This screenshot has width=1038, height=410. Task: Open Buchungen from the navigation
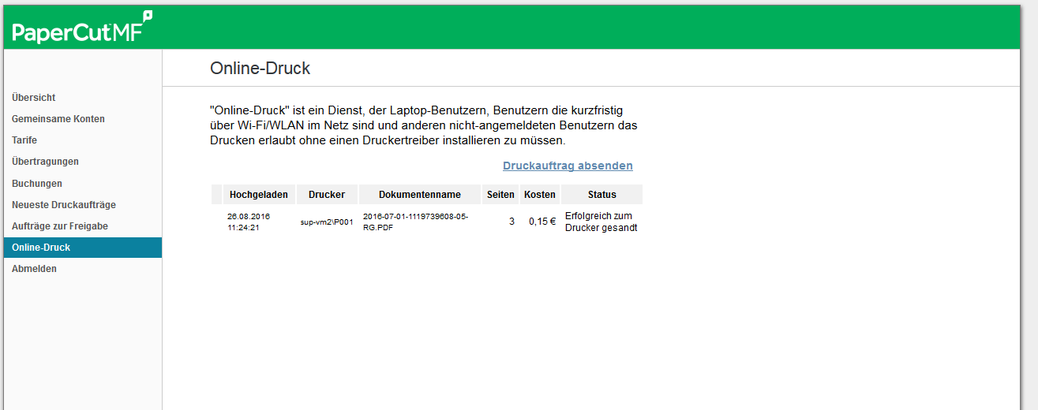coord(37,184)
